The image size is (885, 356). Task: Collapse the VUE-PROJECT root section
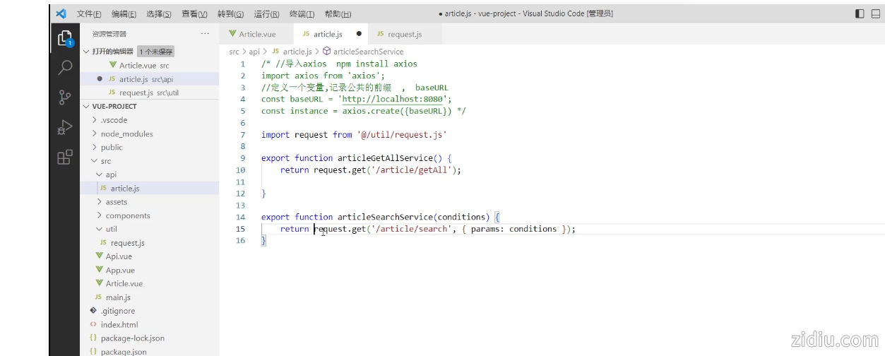pyautogui.click(x=114, y=106)
